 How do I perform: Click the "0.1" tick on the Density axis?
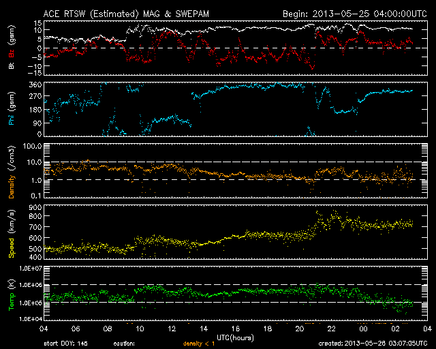click(36, 196)
